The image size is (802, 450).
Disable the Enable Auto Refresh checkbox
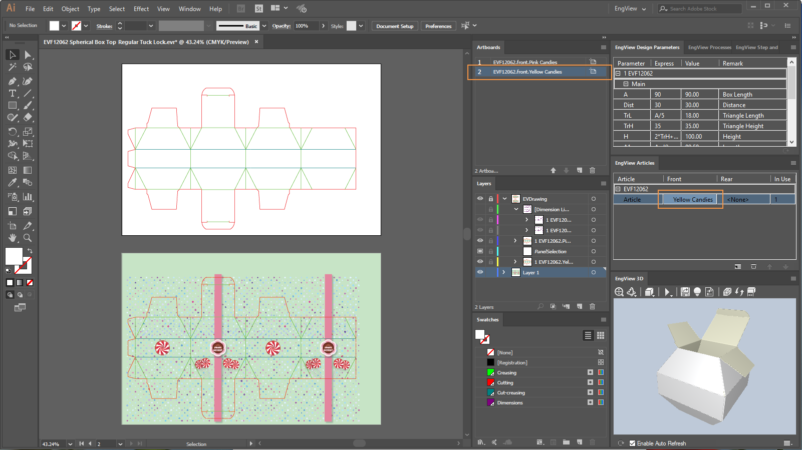point(632,443)
